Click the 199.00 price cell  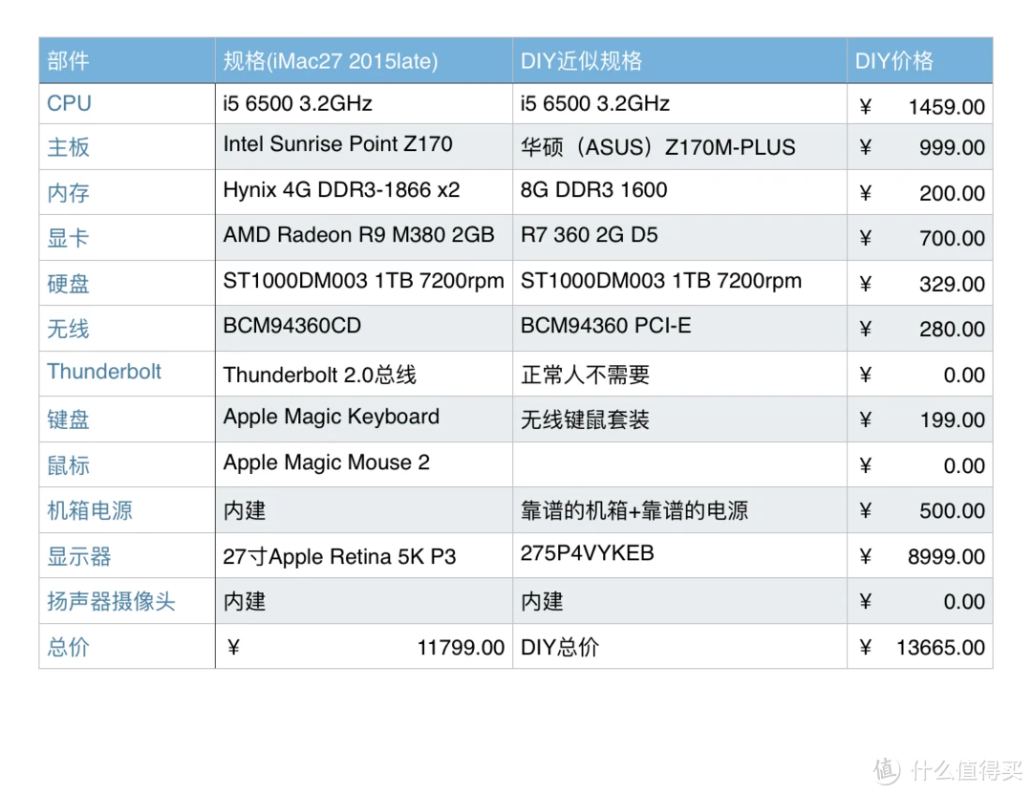(920, 419)
